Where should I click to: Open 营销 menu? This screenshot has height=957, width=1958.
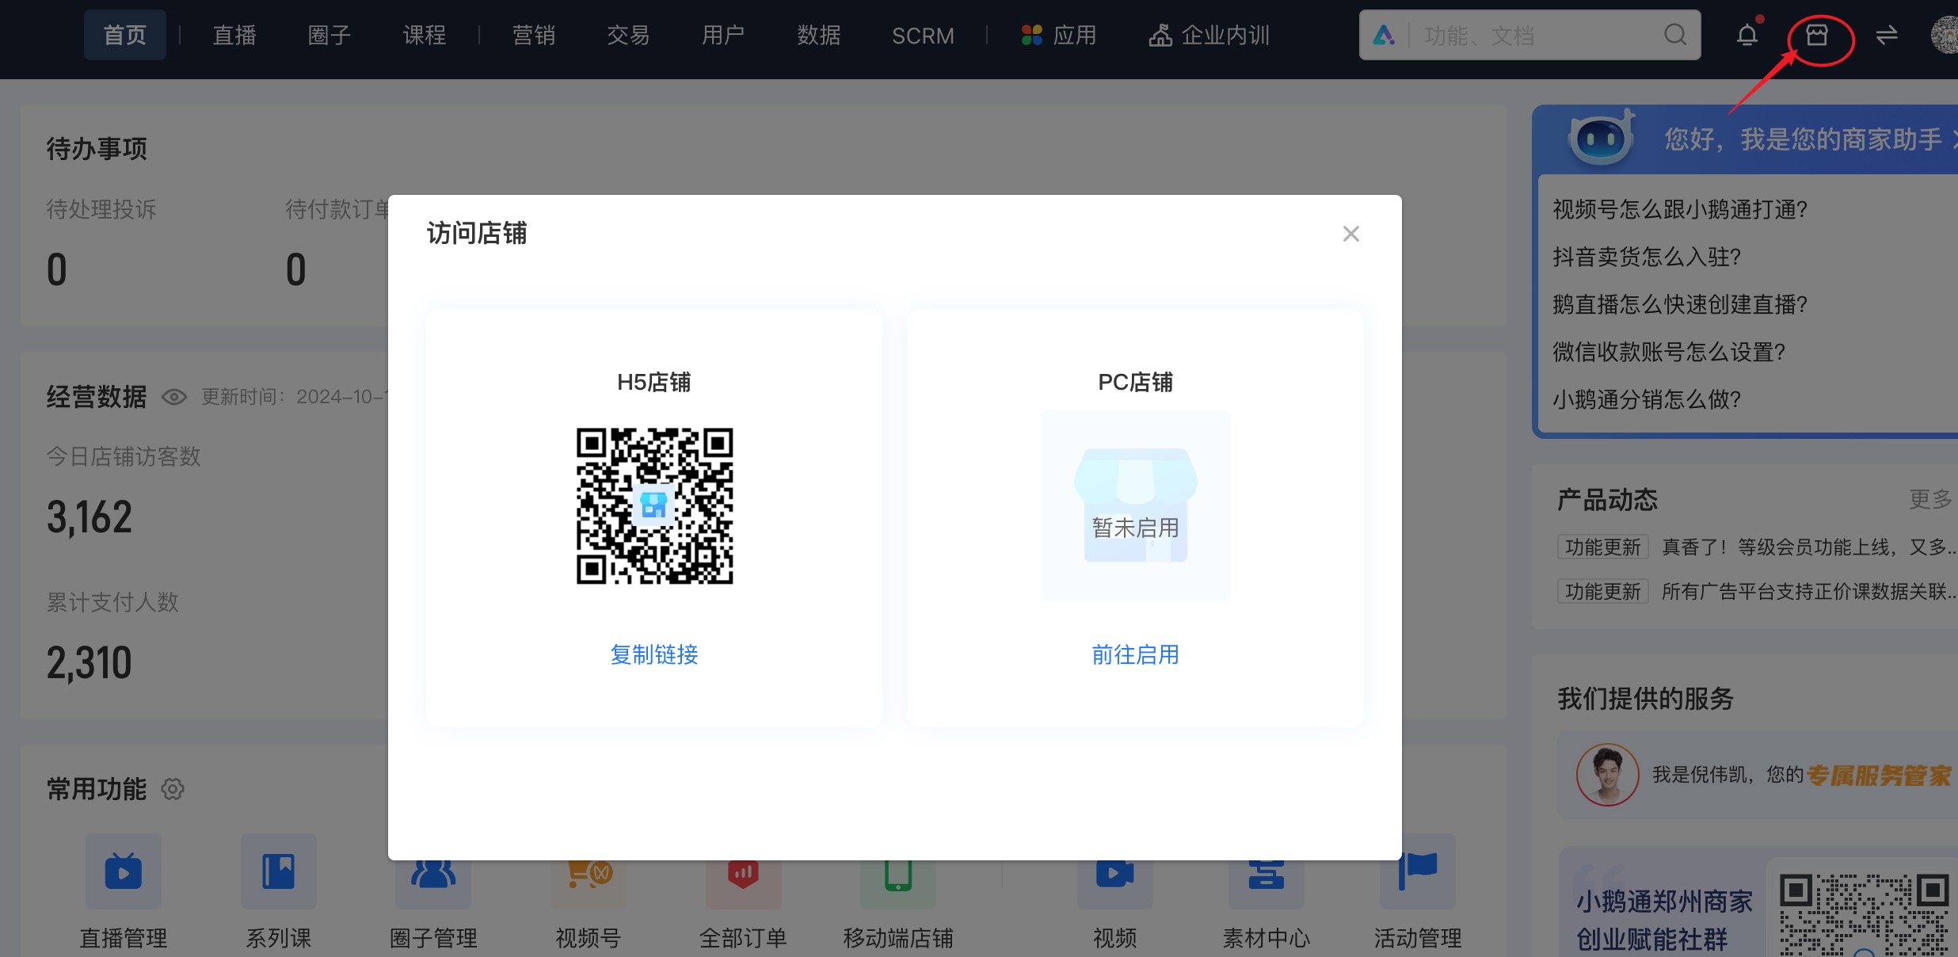pyautogui.click(x=534, y=35)
